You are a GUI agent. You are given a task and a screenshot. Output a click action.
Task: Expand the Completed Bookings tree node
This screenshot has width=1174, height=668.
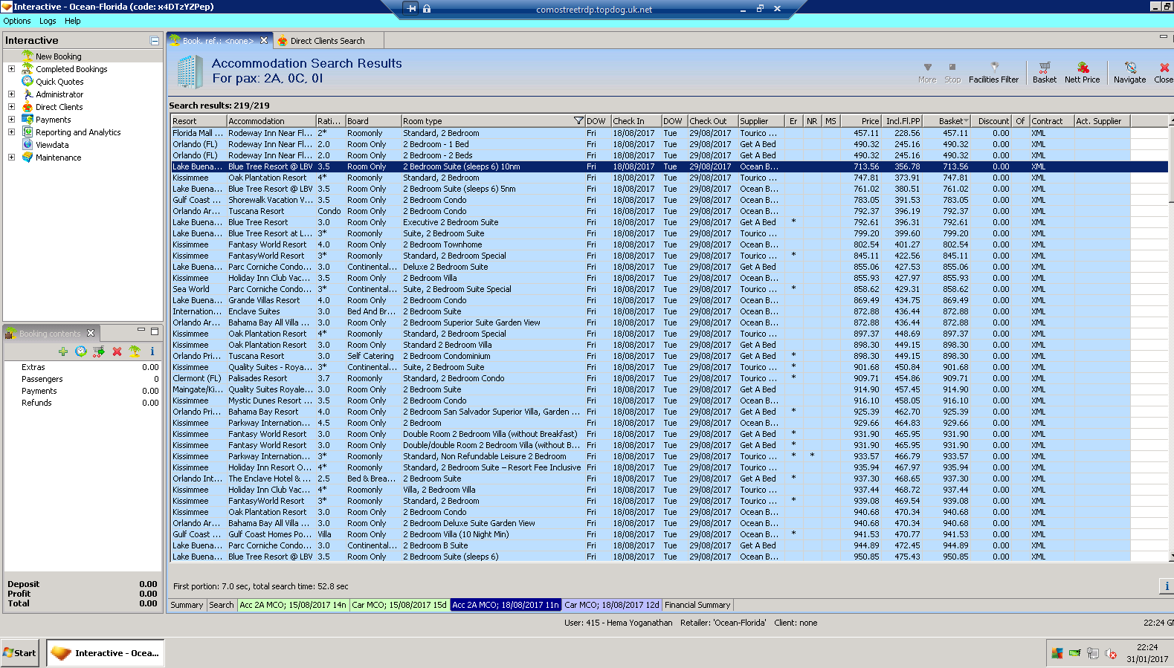click(11, 69)
